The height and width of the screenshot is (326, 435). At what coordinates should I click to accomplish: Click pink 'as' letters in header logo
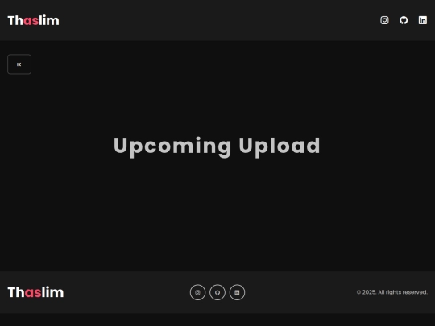pos(31,21)
